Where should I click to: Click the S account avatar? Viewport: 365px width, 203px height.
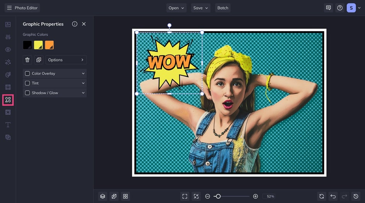(351, 8)
